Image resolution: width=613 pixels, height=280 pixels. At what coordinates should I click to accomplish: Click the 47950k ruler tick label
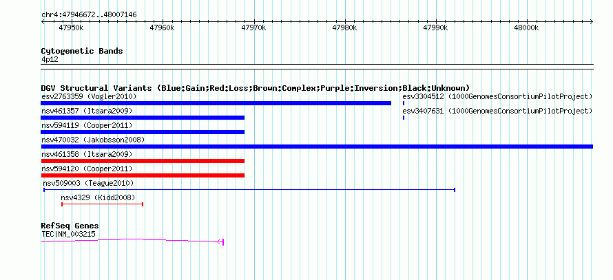pos(71,28)
